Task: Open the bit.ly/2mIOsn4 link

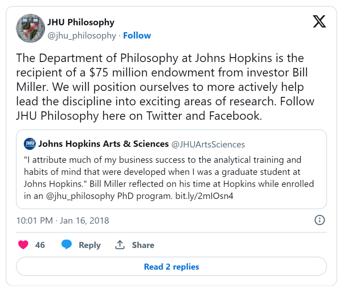Action: [204, 196]
